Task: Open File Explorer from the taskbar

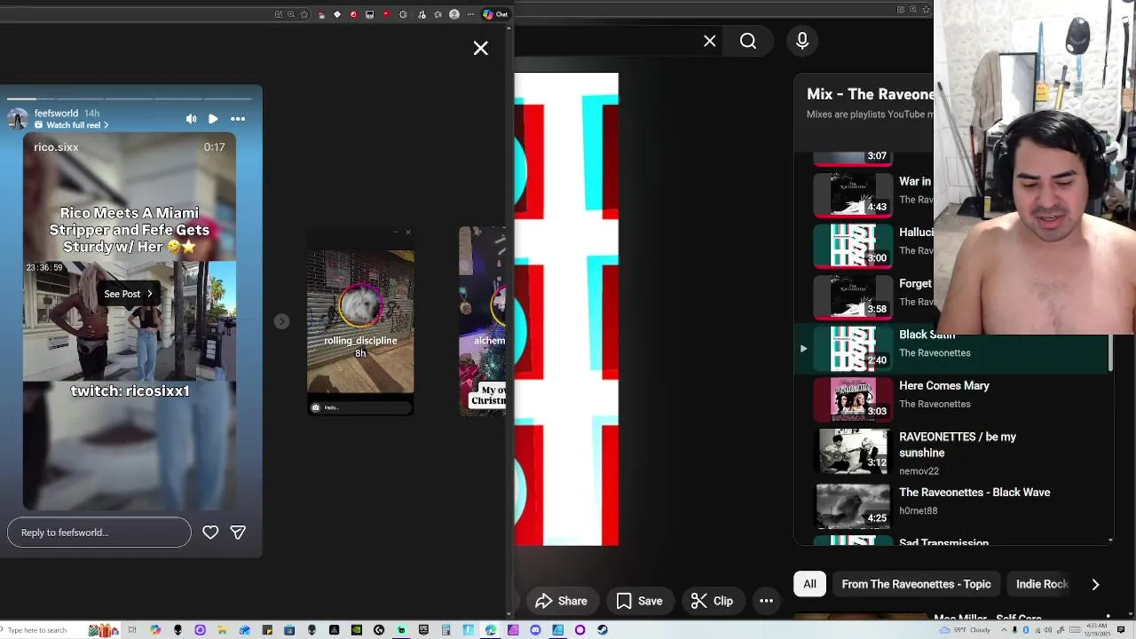Action: pyautogui.click(x=222, y=630)
